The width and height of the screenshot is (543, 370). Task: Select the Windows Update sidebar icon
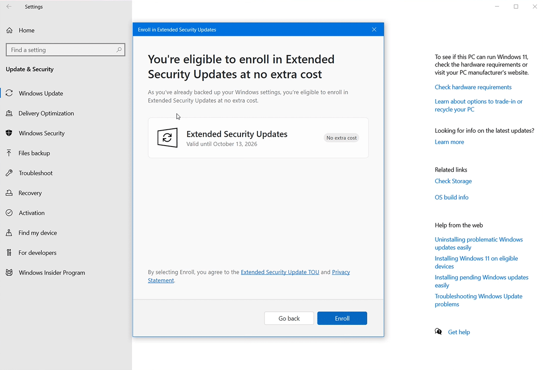[9, 93]
